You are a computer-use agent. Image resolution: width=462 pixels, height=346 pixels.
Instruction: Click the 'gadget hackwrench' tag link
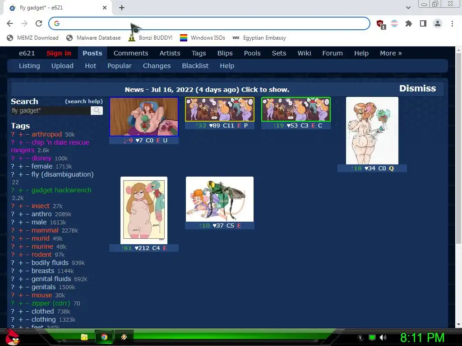pyautogui.click(x=61, y=190)
